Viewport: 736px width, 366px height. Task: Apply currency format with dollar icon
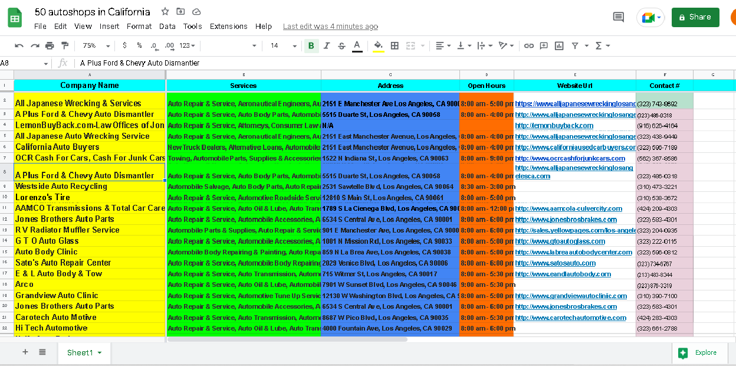coord(124,45)
